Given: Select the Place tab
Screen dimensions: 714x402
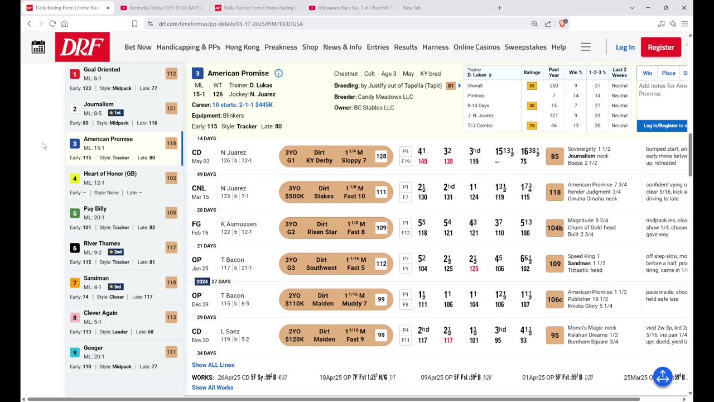Looking at the screenshot, I should 668,73.
